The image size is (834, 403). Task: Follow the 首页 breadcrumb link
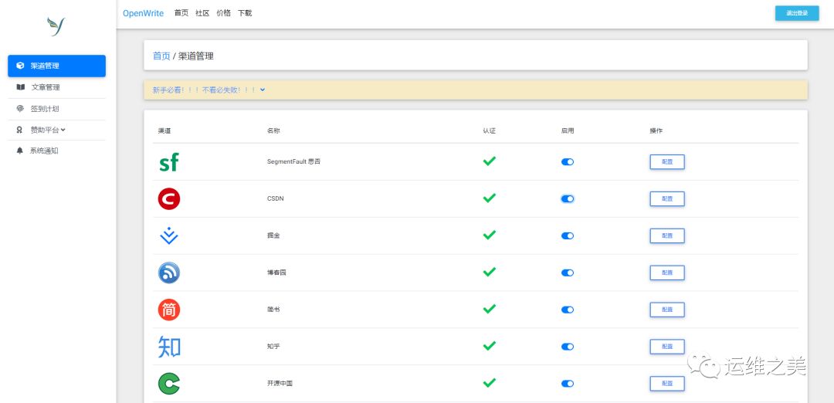pyautogui.click(x=161, y=56)
